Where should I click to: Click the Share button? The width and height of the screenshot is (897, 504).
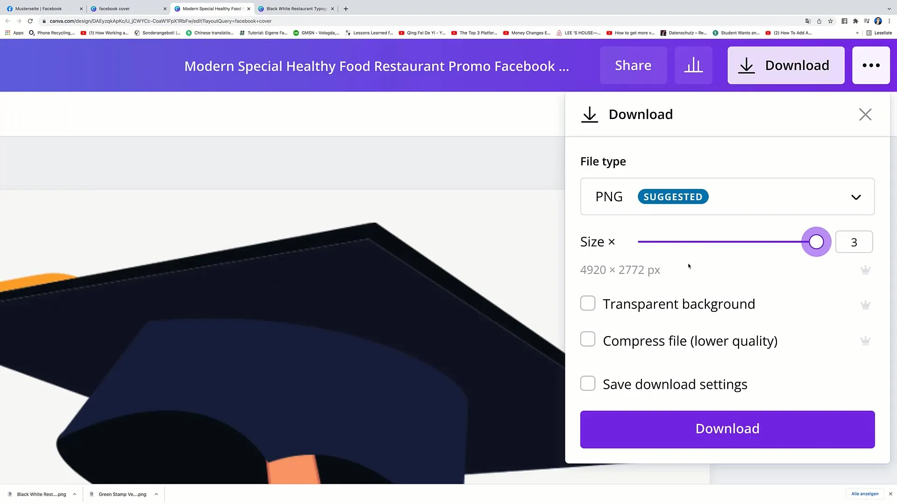[x=633, y=65]
